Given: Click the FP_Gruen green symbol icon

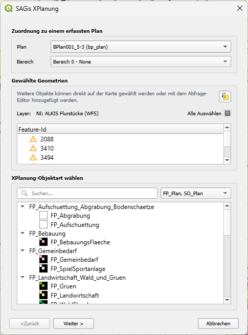Looking at the screenshot, I should (43, 286).
